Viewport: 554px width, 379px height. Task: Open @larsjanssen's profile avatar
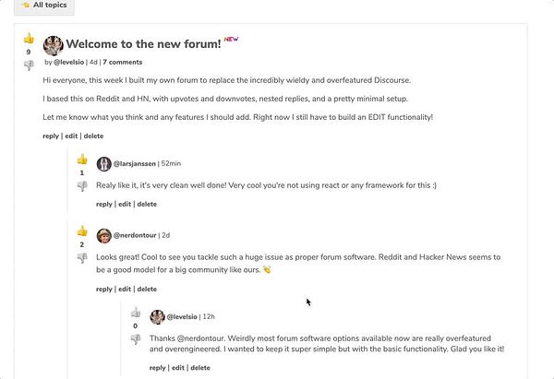(103, 164)
